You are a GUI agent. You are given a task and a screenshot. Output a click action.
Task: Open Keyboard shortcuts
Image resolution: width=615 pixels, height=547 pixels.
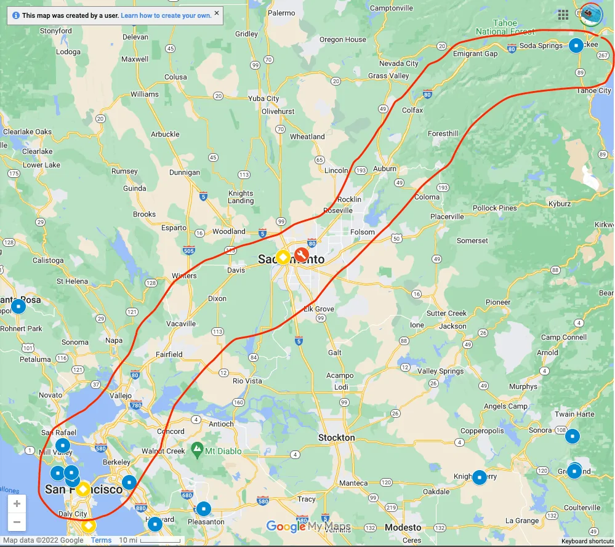[x=587, y=541]
